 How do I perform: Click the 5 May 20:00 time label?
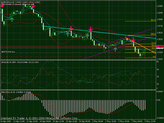point(124,121)
